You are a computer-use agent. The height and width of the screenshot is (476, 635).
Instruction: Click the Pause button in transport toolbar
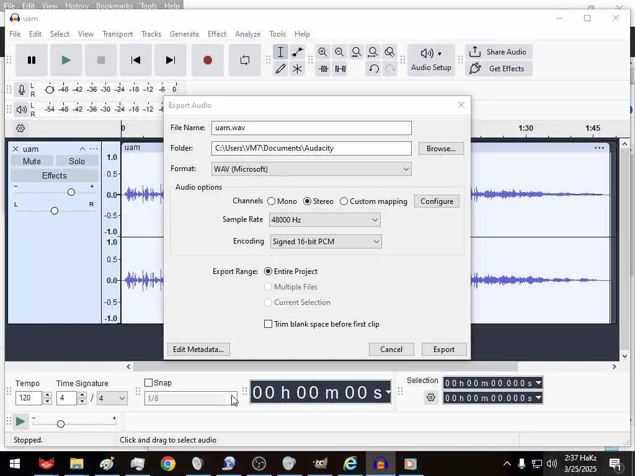[32, 60]
